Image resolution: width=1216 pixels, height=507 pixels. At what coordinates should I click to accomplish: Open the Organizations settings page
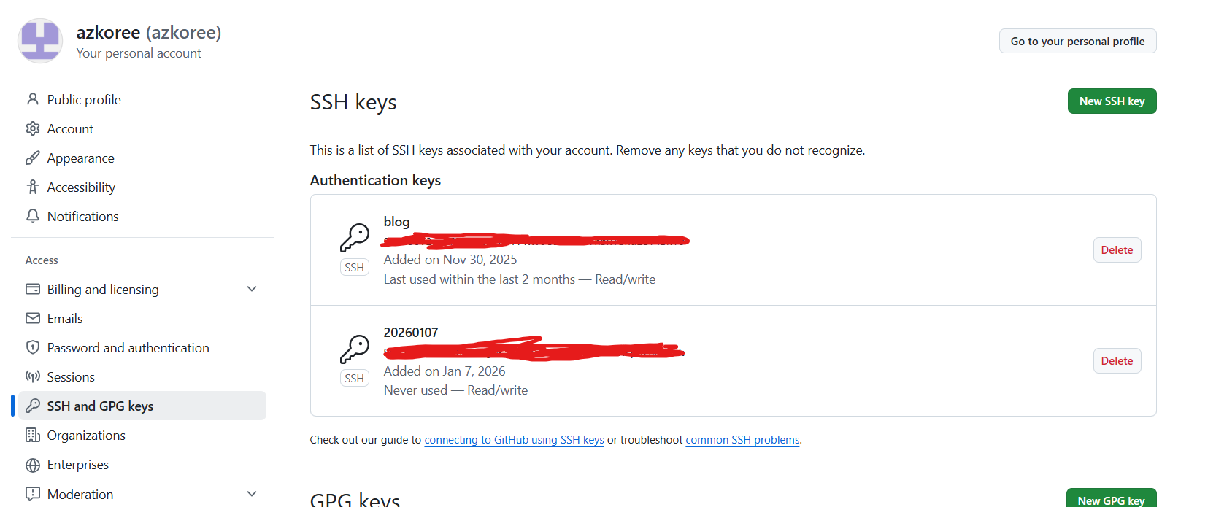(86, 435)
